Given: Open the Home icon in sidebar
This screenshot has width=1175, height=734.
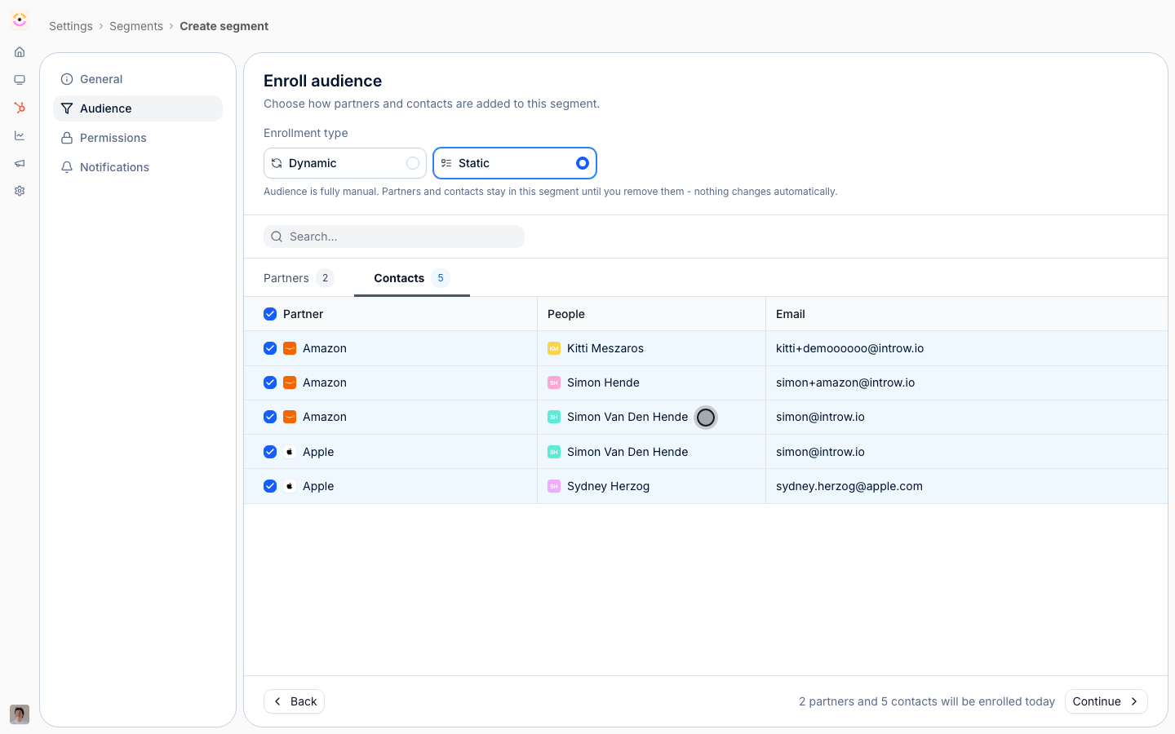Looking at the screenshot, I should (x=20, y=52).
